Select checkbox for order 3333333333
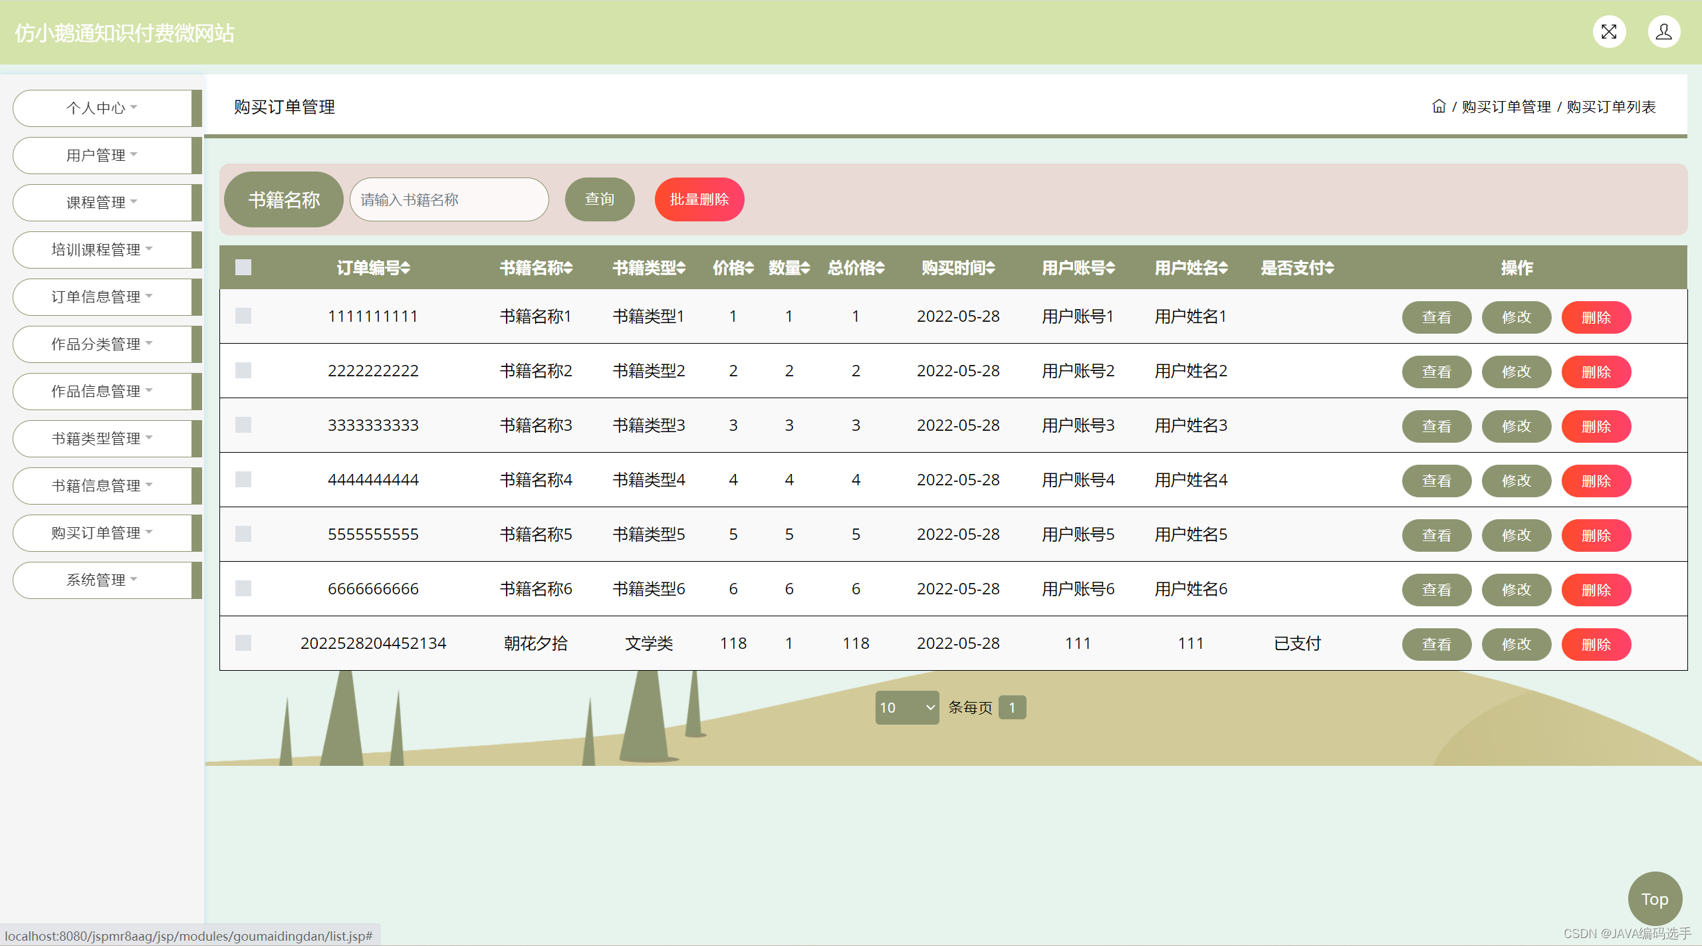The image size is (1702, 946). tap(243, 425)
